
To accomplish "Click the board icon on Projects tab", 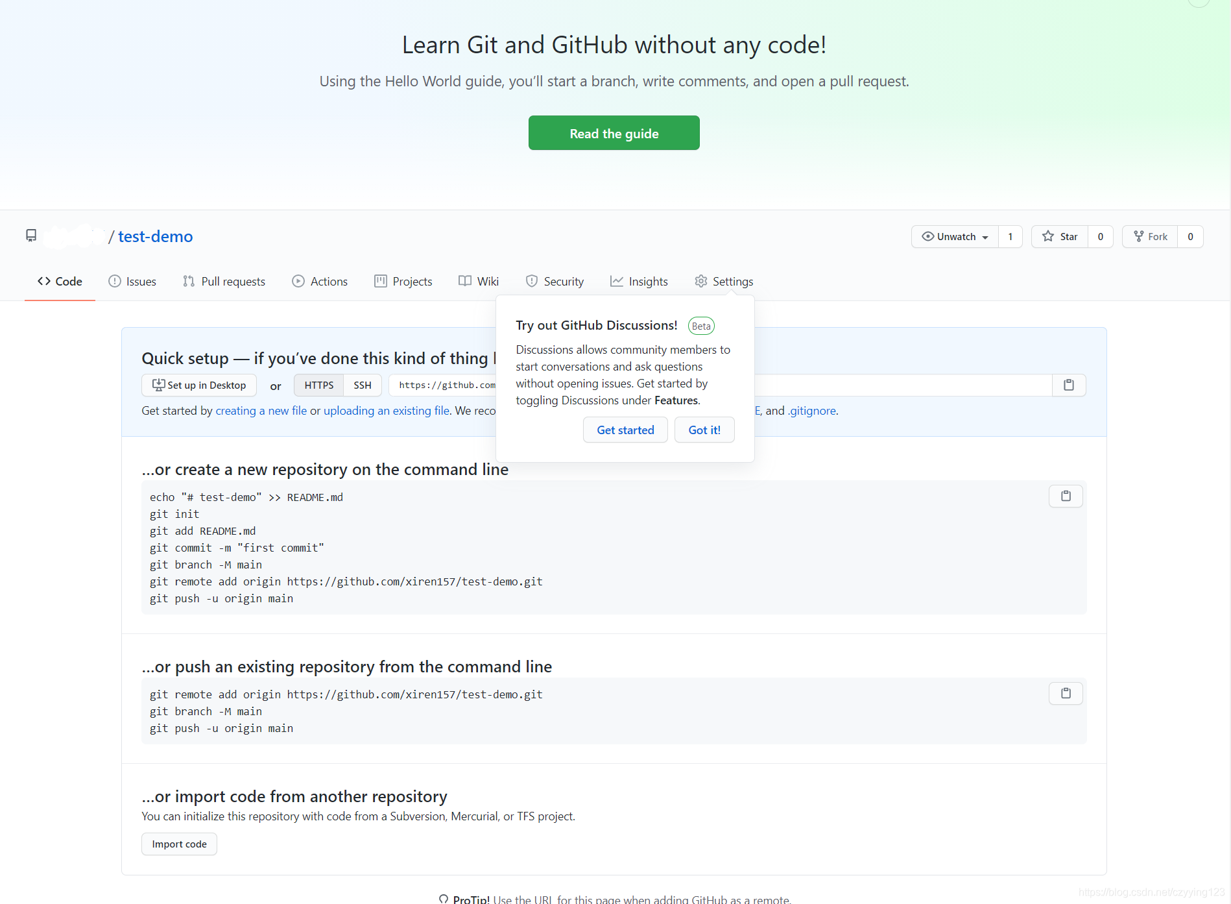I will coord(381,281).
